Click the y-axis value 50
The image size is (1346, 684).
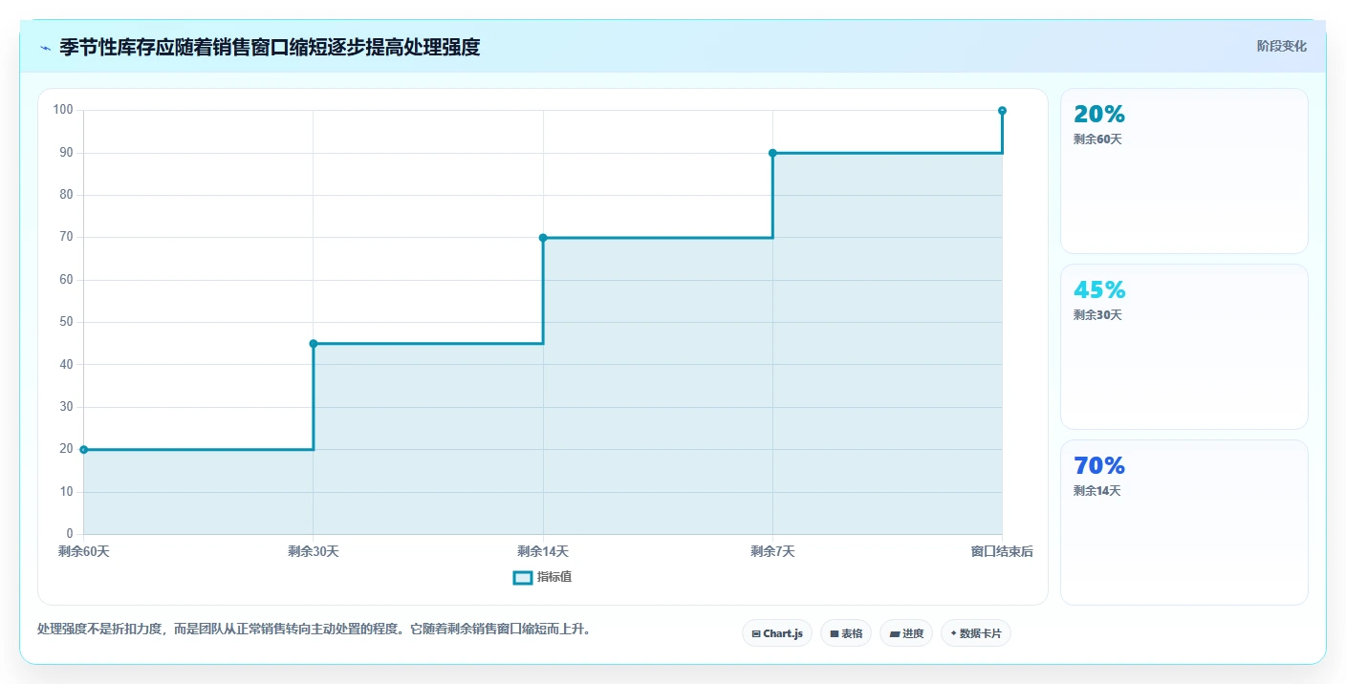[x=66, y=322]
